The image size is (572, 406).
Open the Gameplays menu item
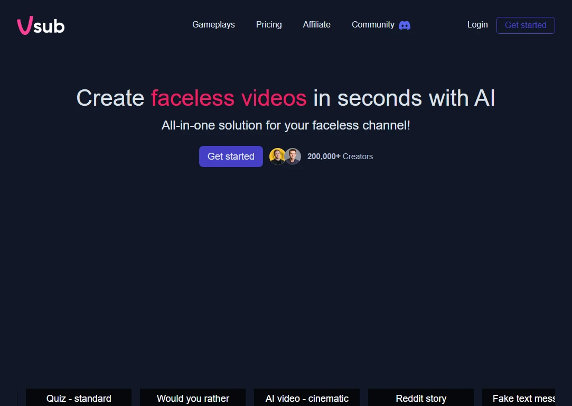(213, 24)
